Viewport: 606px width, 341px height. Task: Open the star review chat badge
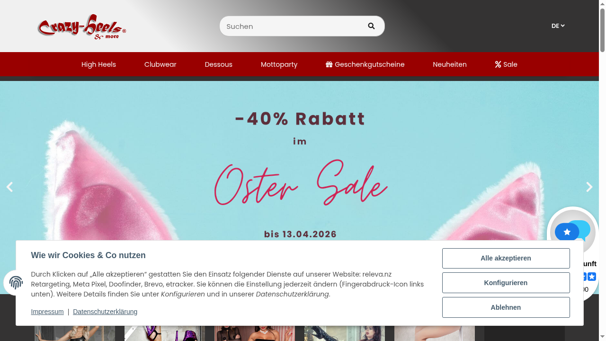572,231
